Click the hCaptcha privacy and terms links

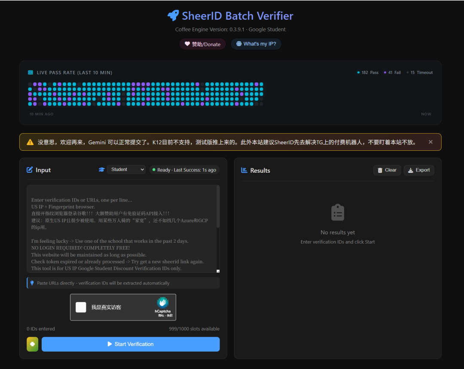point(165,315)
